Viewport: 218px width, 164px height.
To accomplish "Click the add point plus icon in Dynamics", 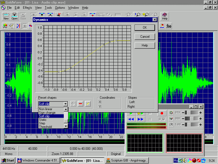I will tap(73, 104).
